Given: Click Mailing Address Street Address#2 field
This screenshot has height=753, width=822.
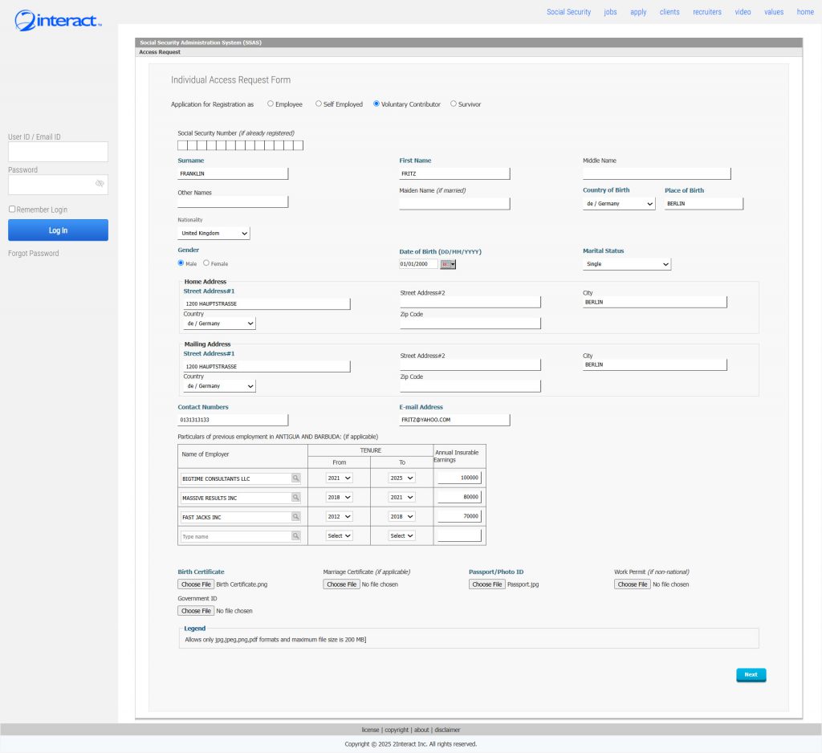Looking at the screenshot, I should pos(470,365).
